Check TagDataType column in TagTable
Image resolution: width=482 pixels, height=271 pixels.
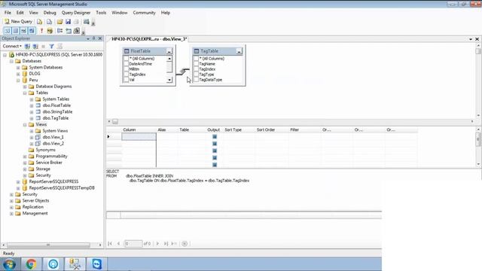click(196, 80)
